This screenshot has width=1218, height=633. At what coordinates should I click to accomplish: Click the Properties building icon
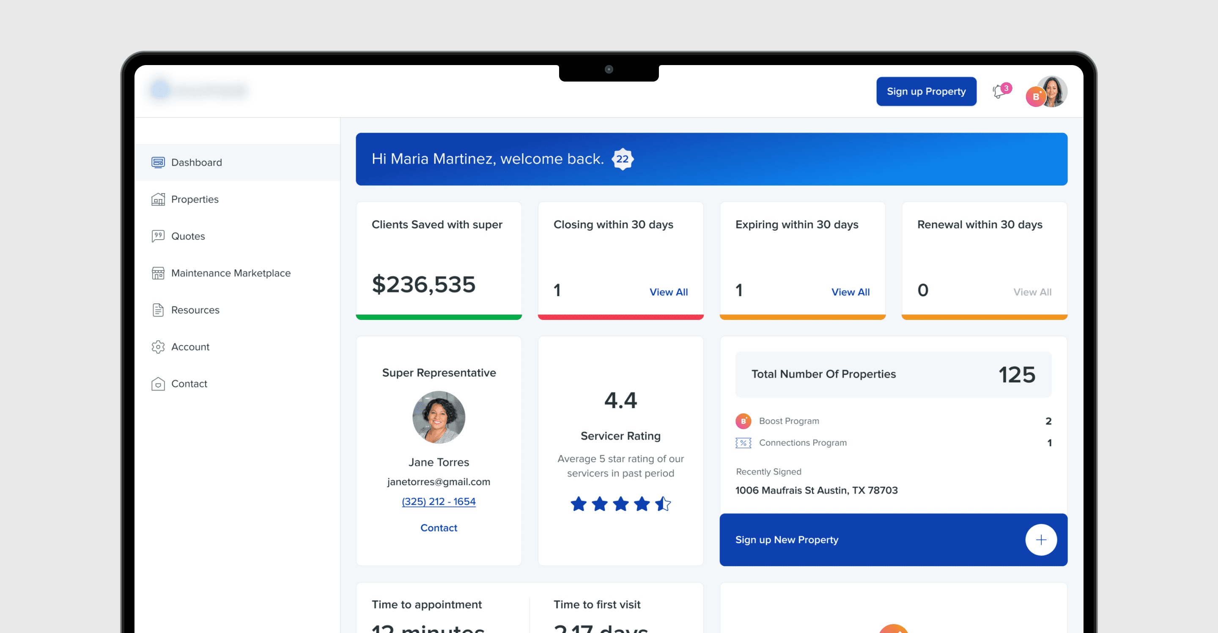coord(158,199)
